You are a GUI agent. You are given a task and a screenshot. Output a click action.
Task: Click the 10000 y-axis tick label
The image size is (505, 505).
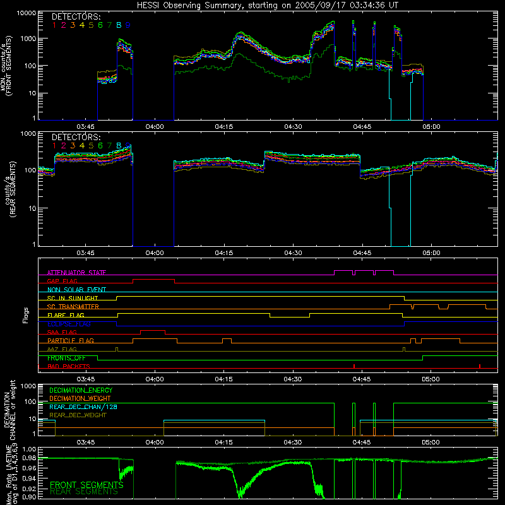click(x=27, y=13)
